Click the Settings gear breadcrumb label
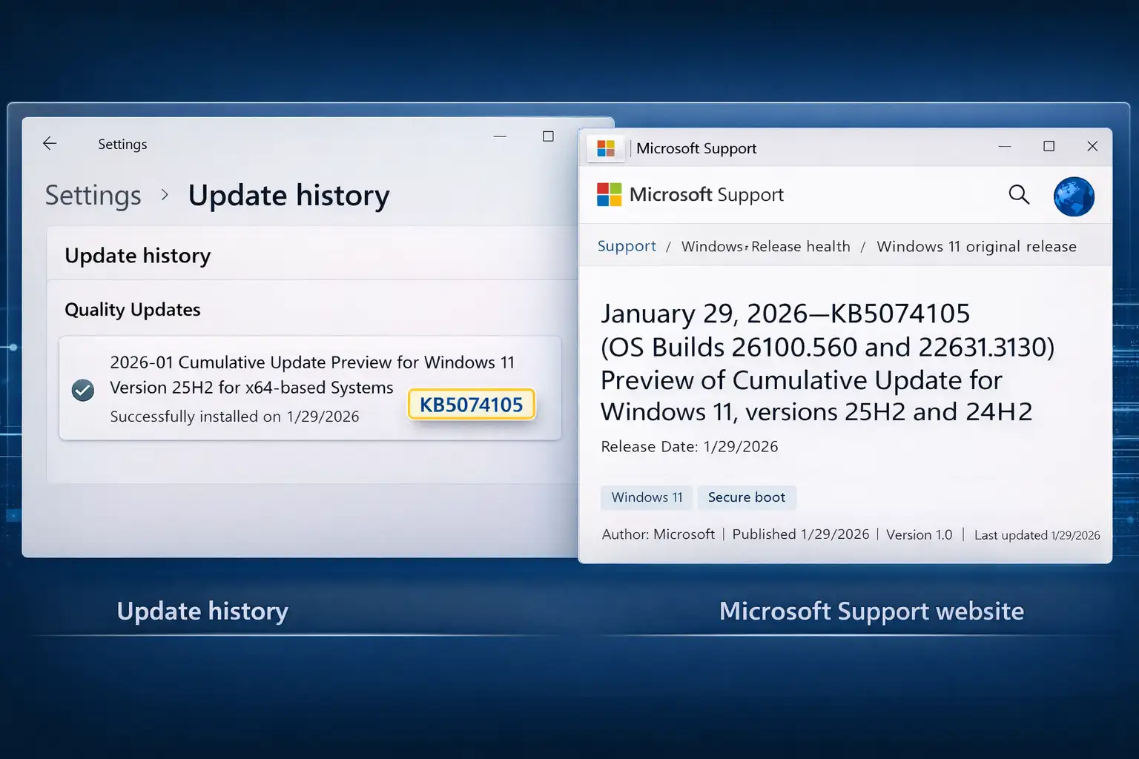The image size is (1139, 759). [93, 195]
